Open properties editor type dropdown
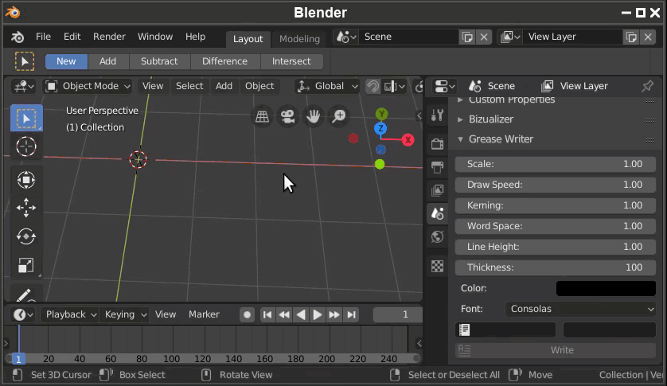 pyautogui.click(x=444, y=87)
